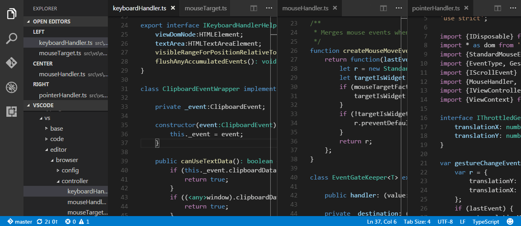Expand the base folder
Image resolution: width=521 pixels, height=226 pixels.
[x=66, y=129]
